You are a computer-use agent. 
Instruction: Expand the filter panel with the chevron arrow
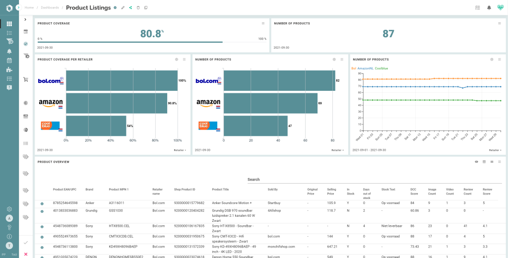point(26,19)
